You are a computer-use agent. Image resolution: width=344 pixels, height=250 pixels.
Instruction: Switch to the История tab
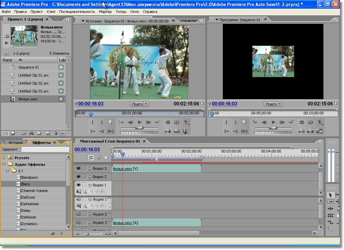click(16, 143)
